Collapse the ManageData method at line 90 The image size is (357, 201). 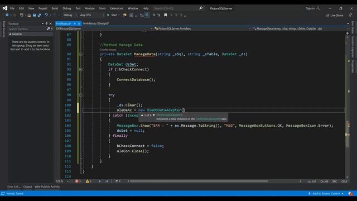80,54
